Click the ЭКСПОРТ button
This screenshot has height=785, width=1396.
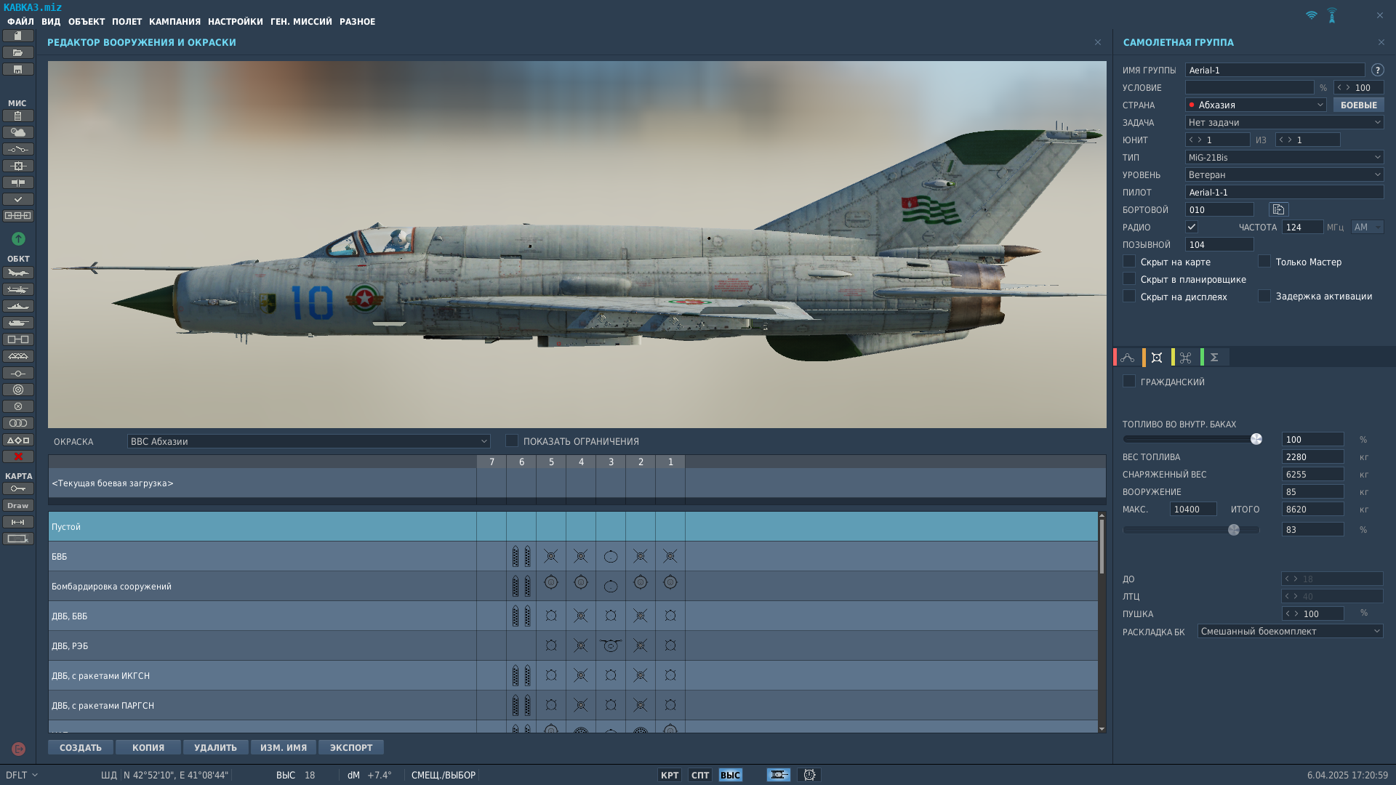[x=350, y=747]
